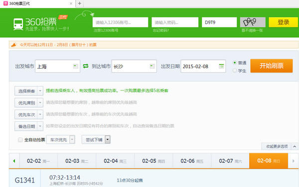Go to next dates with right arrow
This screenshot has width=299, height=187.
294,161
